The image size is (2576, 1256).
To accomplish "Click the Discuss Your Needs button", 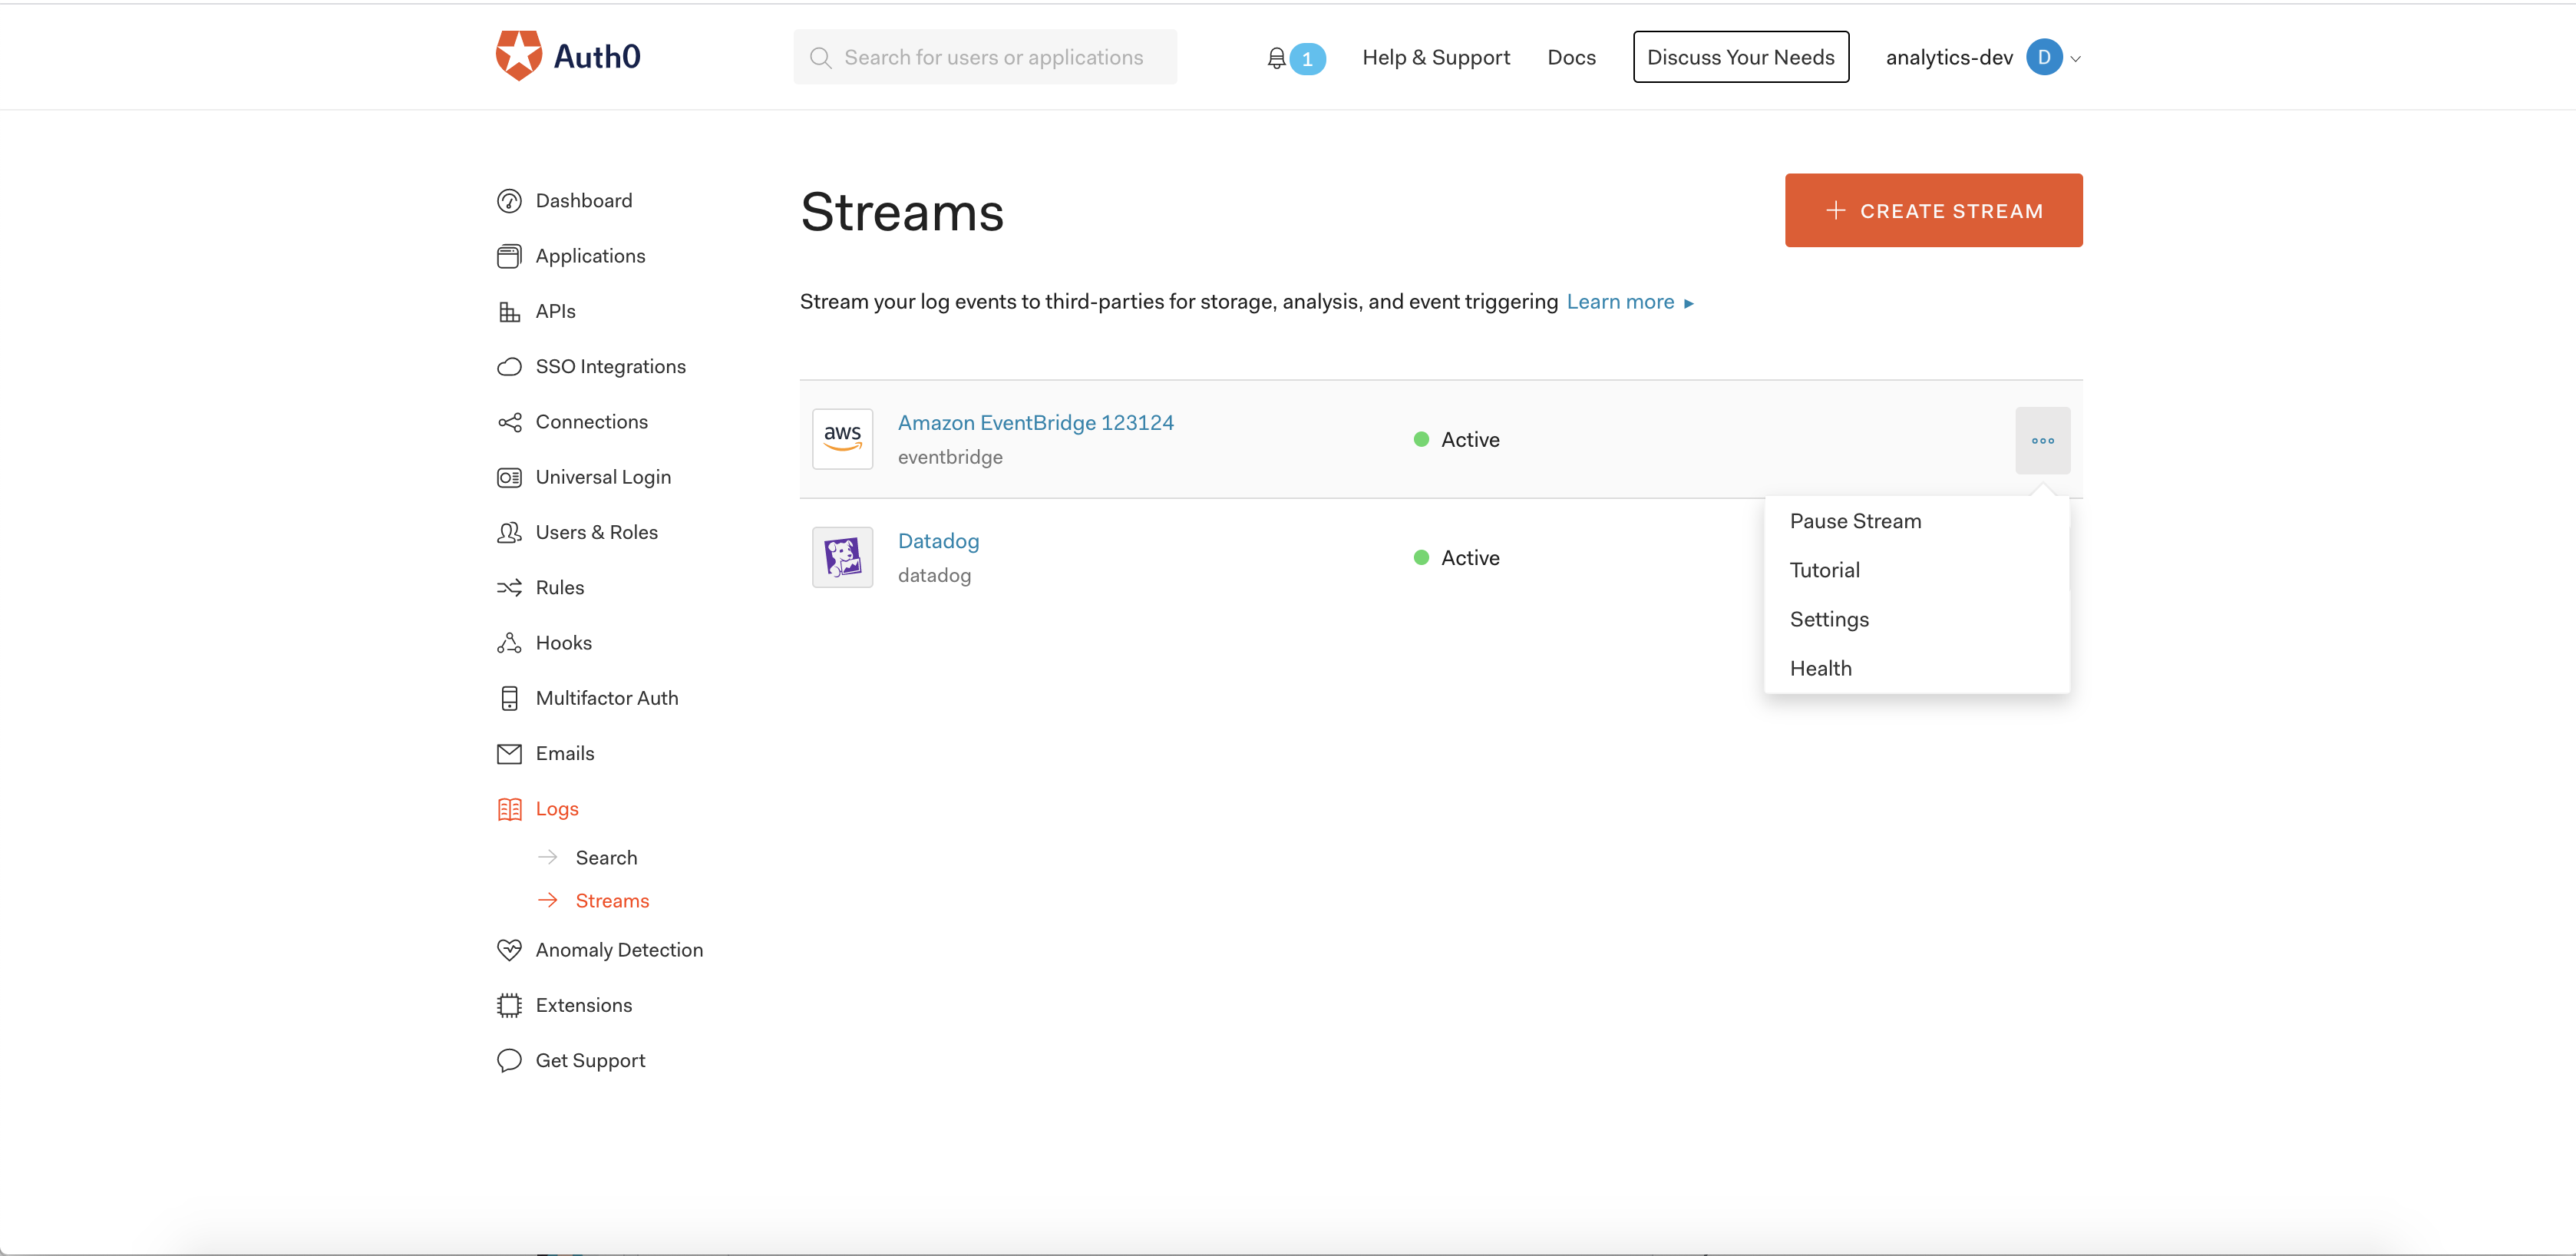I will [x=1740, y=57].
